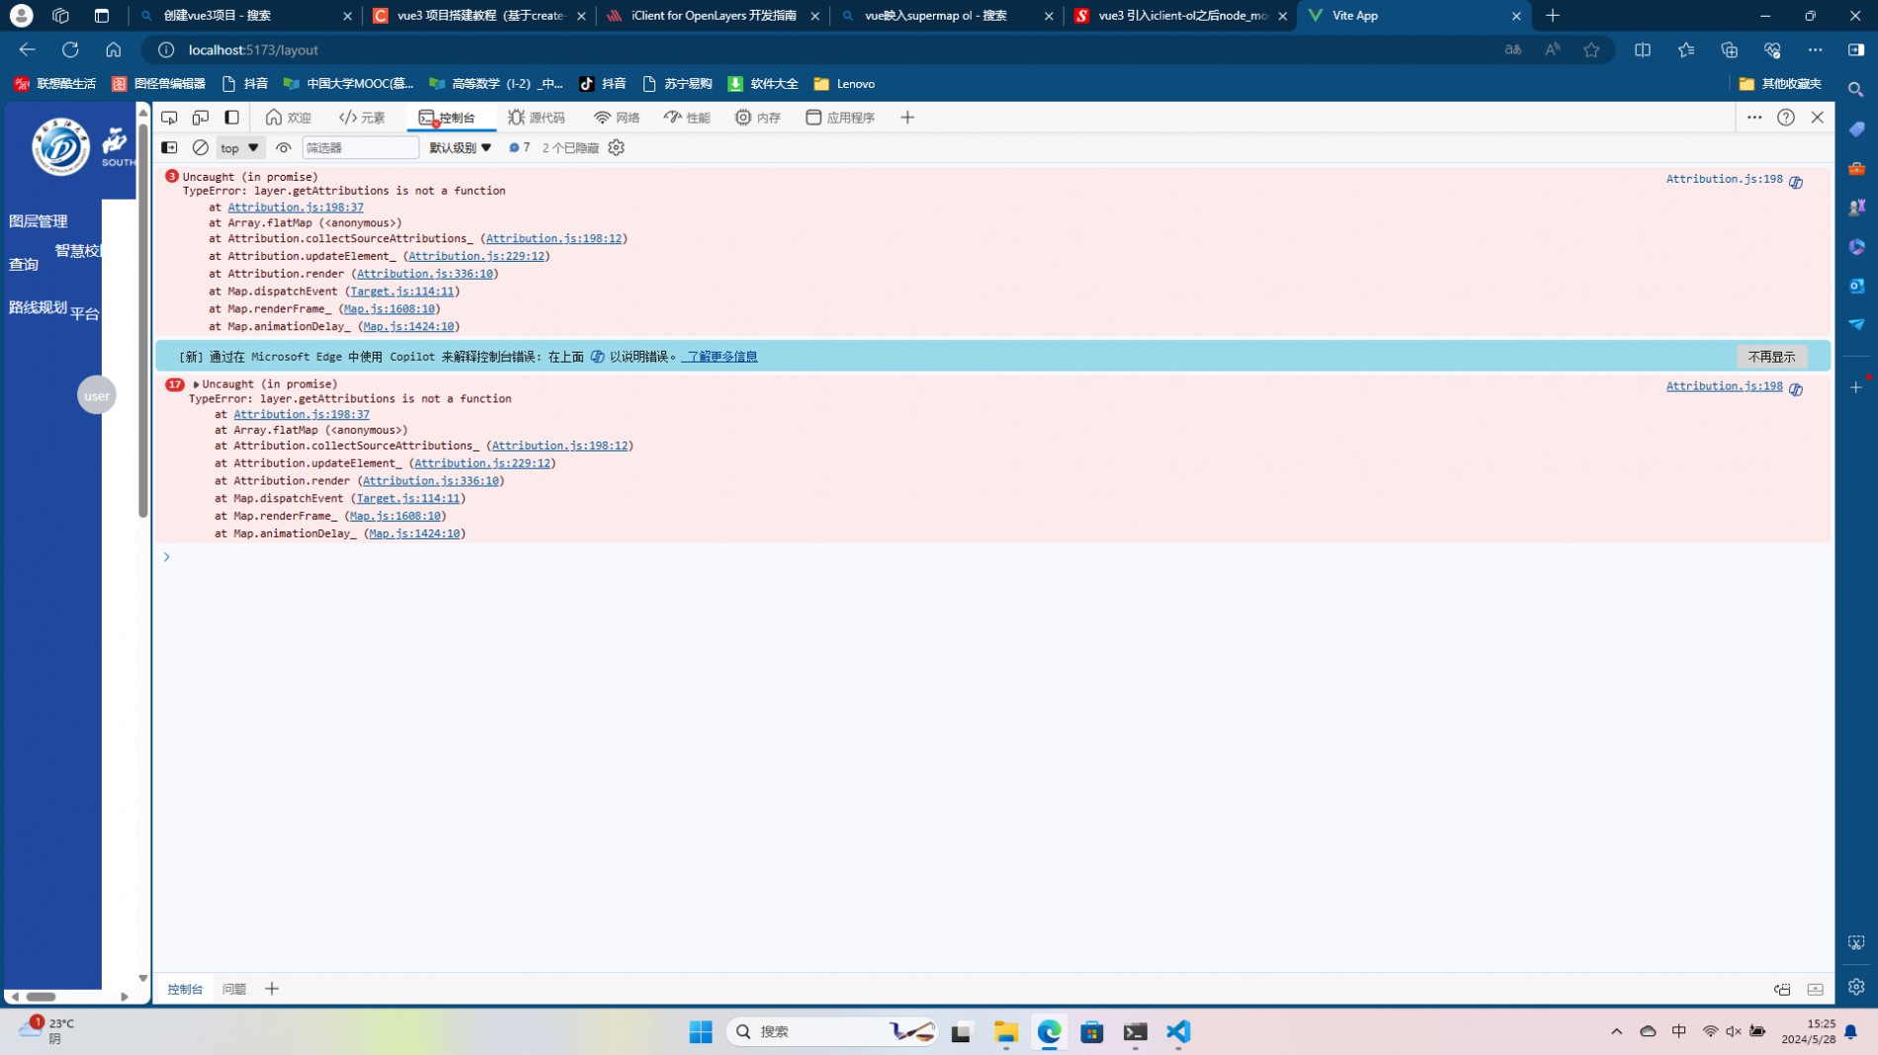The width and height of the screenshot is (1878, 1055).
Task: Click 了解更多信息 learn more link
Action: coord(720,357)
